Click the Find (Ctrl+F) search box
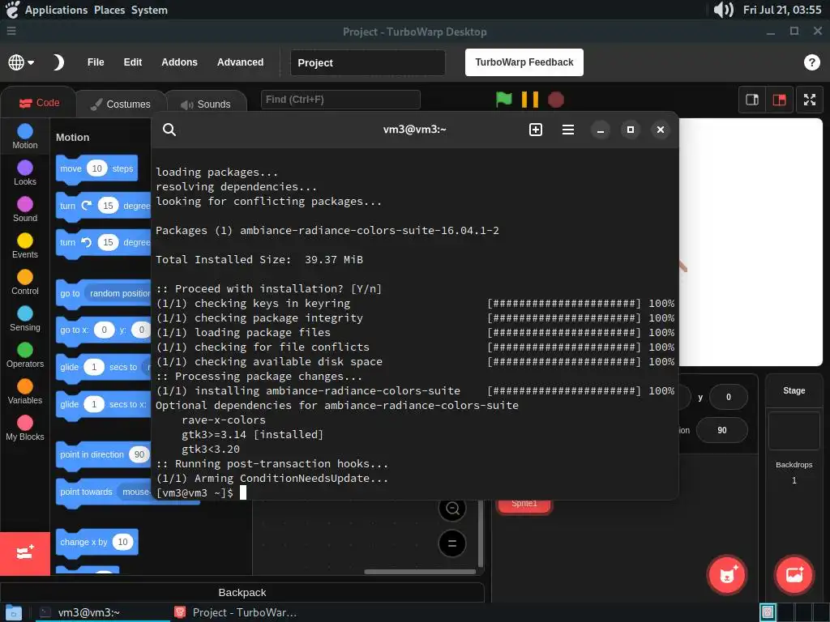 point(340,100)
